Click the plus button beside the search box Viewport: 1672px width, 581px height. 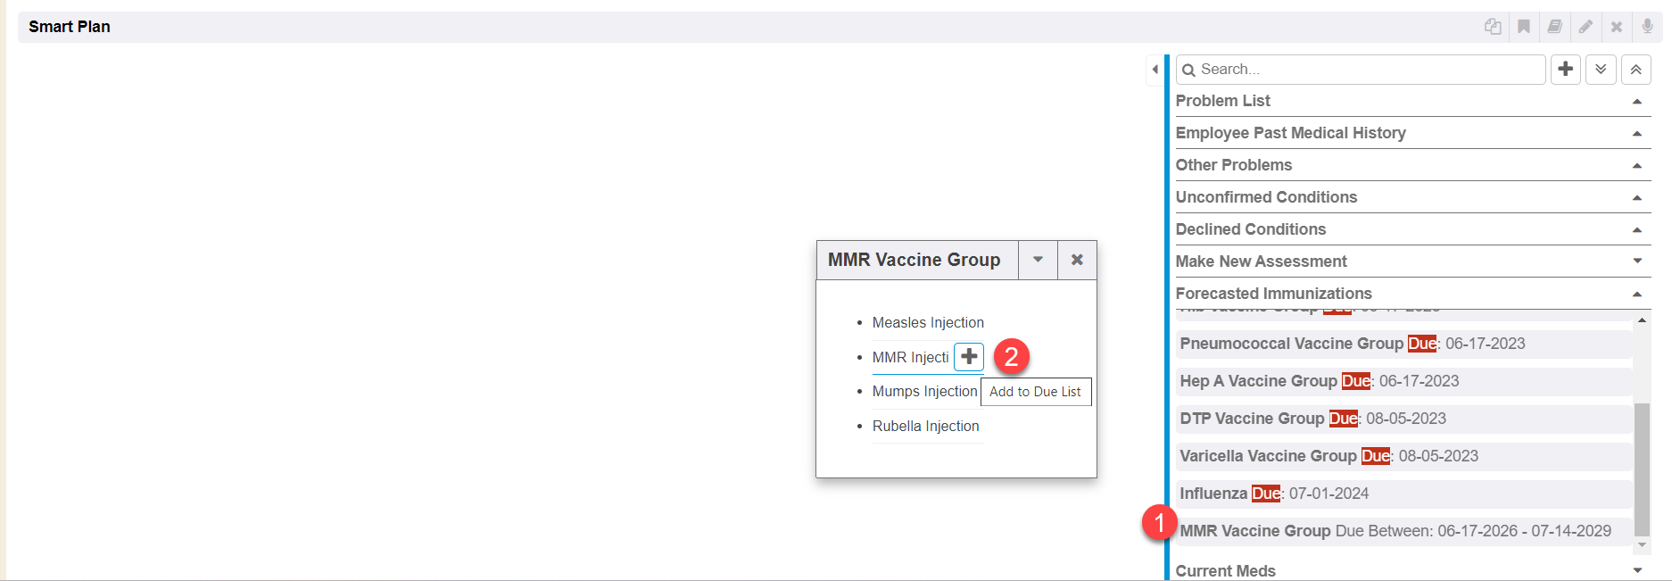click(1566, 69)
